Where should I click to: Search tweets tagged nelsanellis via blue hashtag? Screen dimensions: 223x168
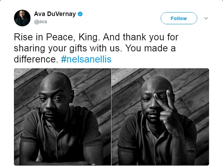tap(86, 60)
